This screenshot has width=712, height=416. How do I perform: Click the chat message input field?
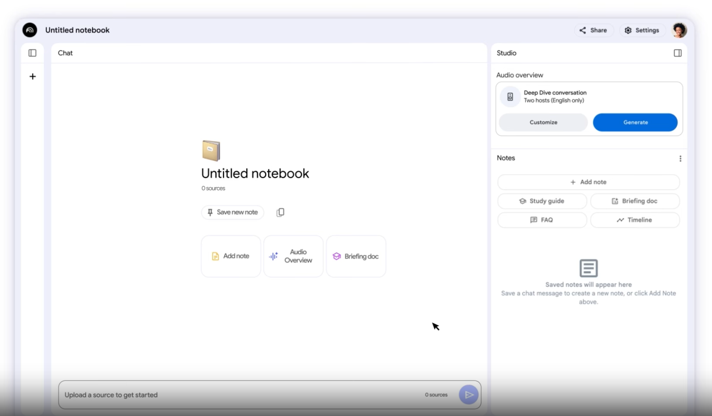pyautogui.click(x=222, y=395)
